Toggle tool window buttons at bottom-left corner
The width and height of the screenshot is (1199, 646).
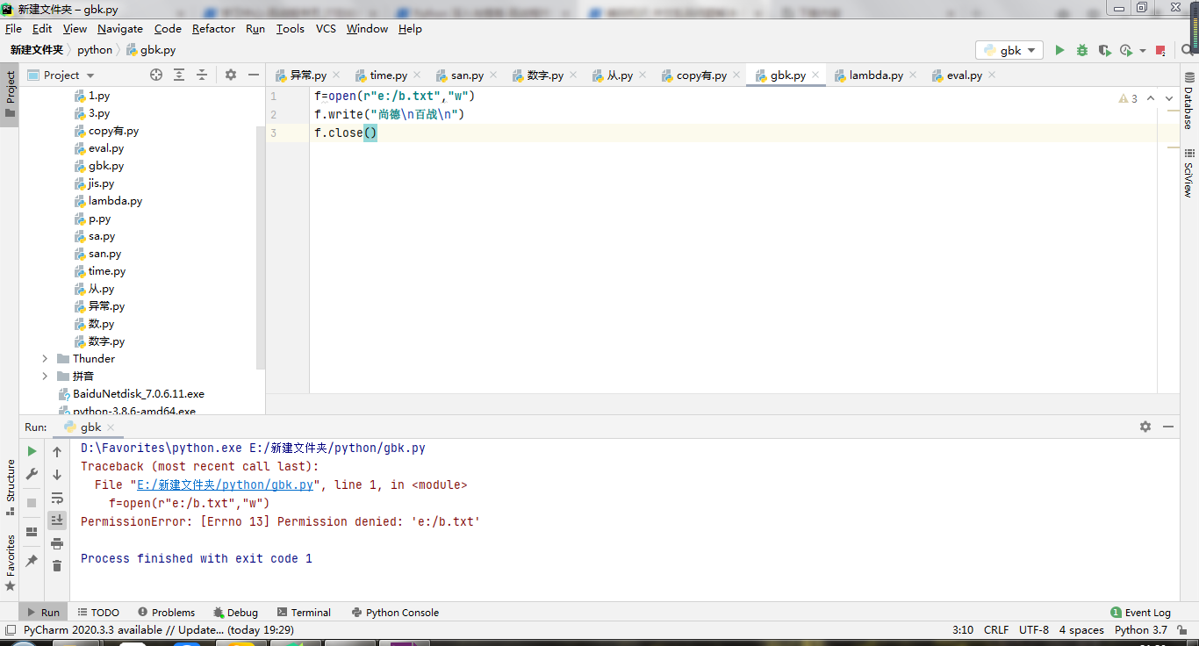click(x=10, y=629)
